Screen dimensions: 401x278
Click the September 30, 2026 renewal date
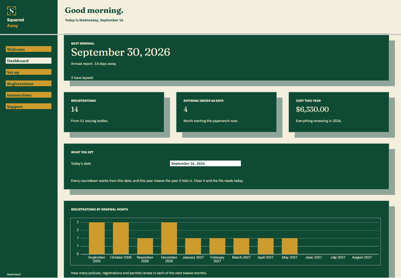120,52
